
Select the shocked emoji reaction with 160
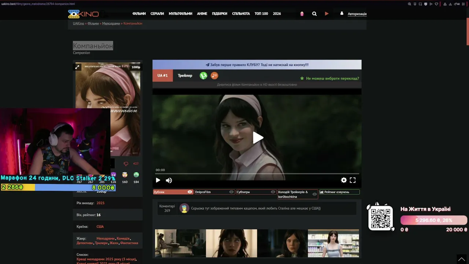(125, 175)
